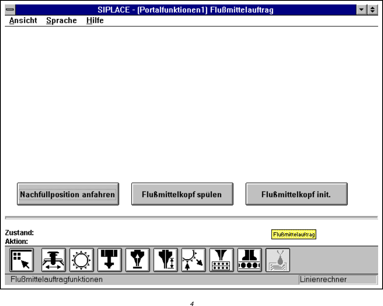Select the nozzle over dotted tray icon
Image resolution: width=383 pixels, height=306 pixels.
click(x=221, y=260)
